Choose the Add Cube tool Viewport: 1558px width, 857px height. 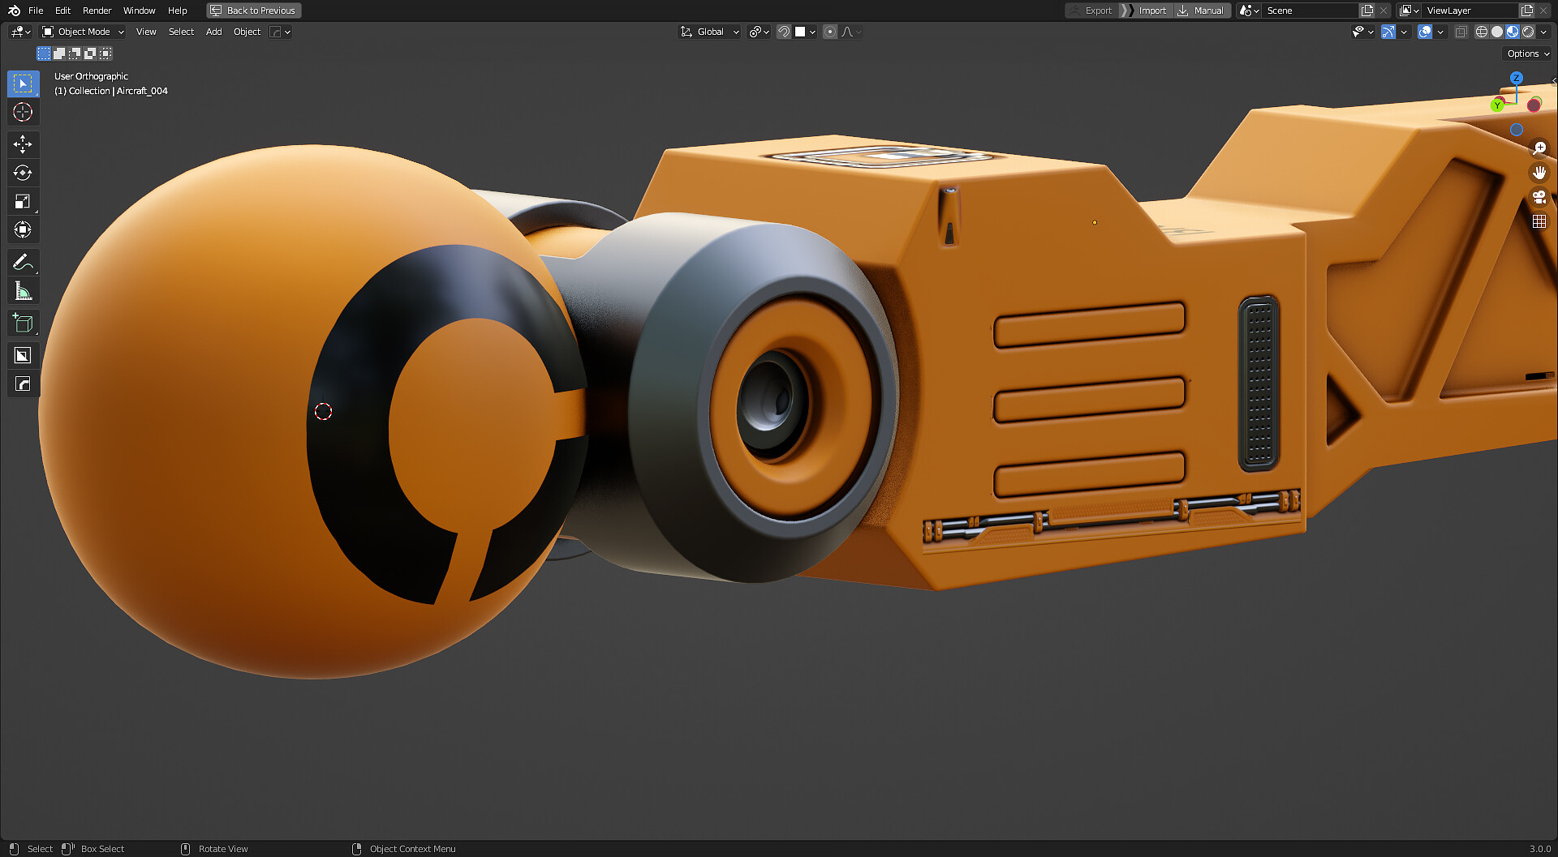(23, 323)
